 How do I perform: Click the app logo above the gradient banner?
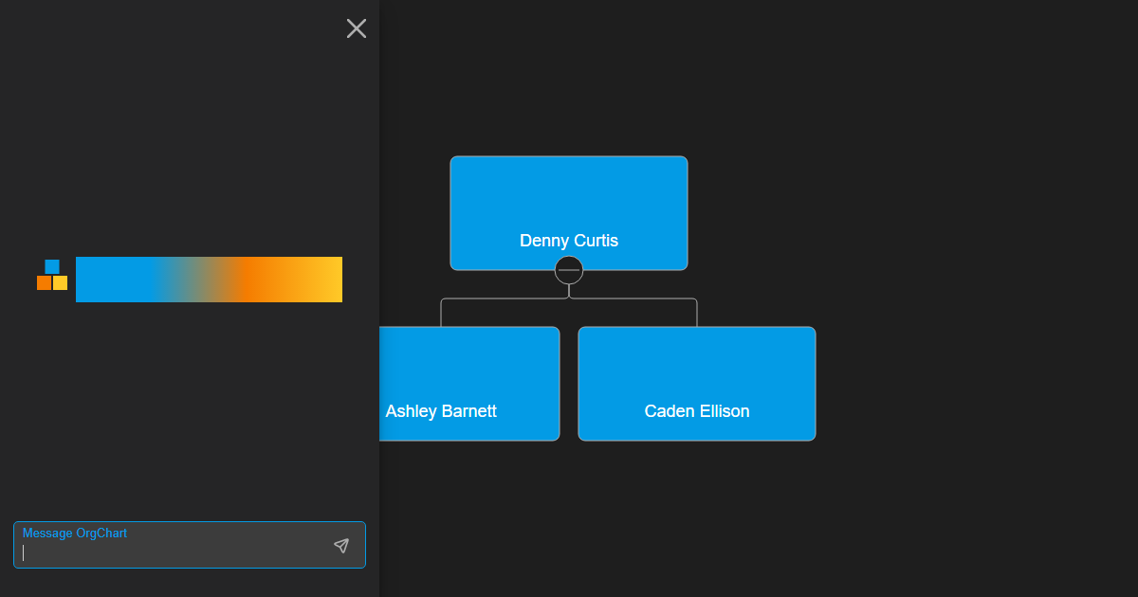[50, 277]
